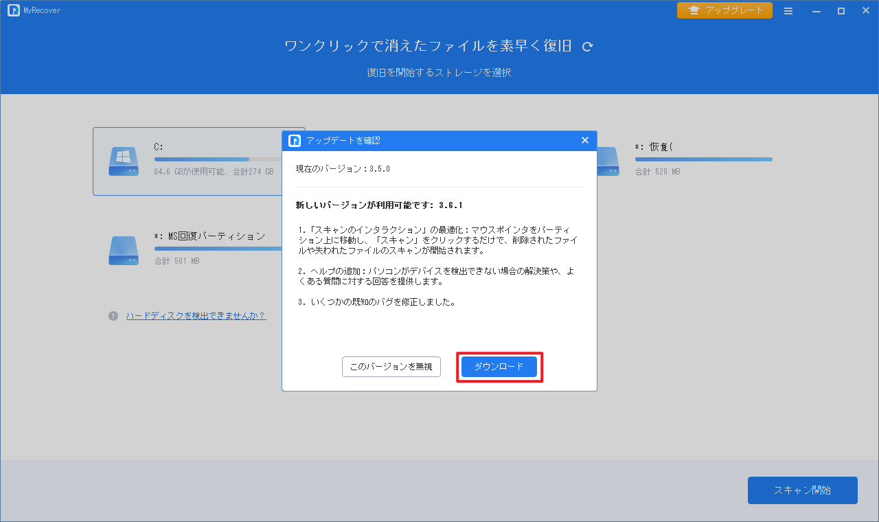Screen dimensions: 879x522
Task: Click the 恢复 partition capacity bar
Action: [703, 159]
